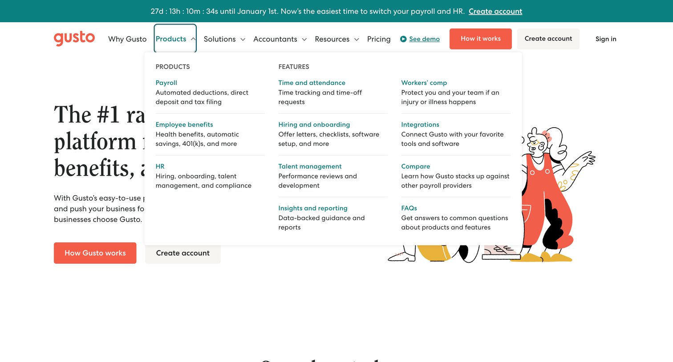Image resolution: width=673 pixels, height=362 pixels.
Task: Open Hiring and onboarding feature
Action: point(314,125)
